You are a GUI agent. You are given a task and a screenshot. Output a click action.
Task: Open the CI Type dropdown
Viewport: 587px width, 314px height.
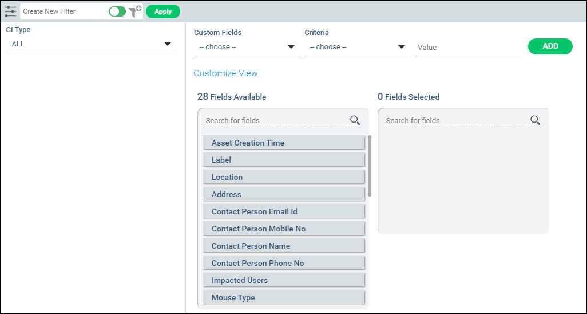(92, 44)
